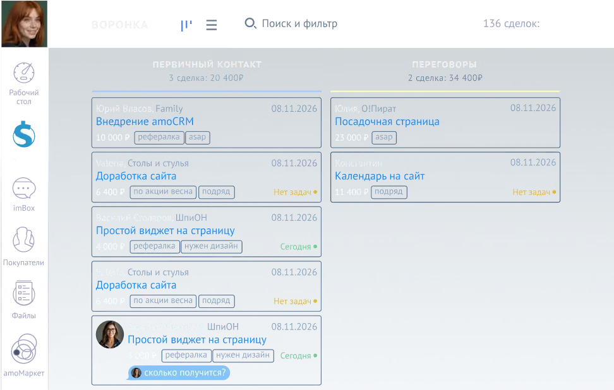The image size is (614, 390).
Task: Click Нет задач in Календарь на сайт card
Action: click(534, 192)
